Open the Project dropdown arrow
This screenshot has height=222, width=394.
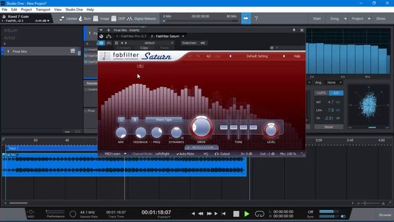(x=369, y=18)
